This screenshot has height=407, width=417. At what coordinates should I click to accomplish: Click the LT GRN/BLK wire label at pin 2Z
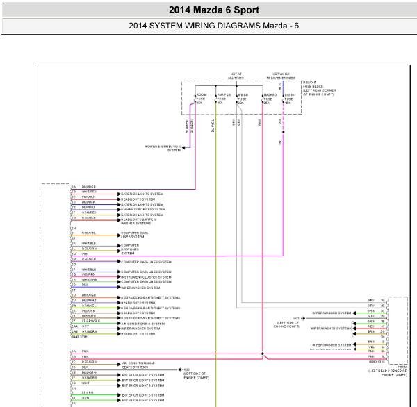point(91,321)
